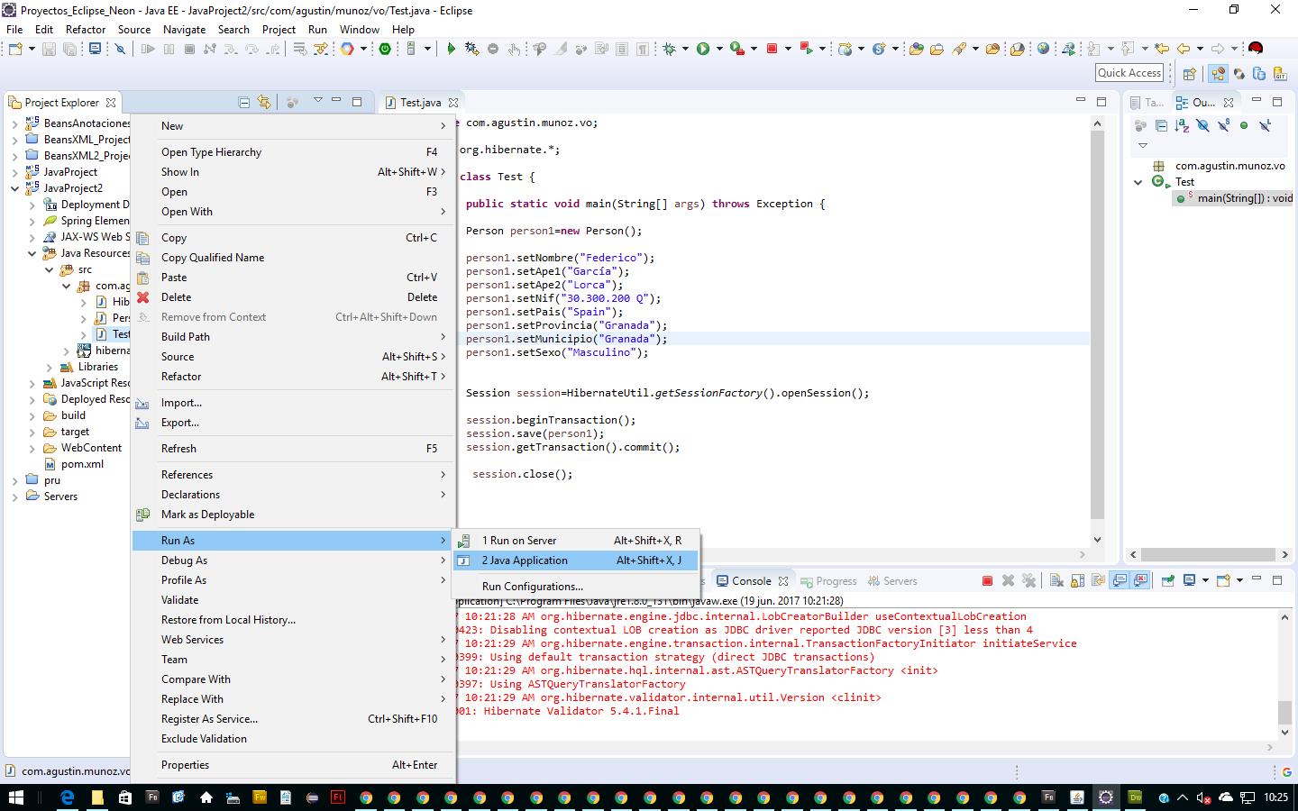Toggle Link with Editor in Project Explorer
This screenshot has height=811, width=1298.
click(264, 102)
